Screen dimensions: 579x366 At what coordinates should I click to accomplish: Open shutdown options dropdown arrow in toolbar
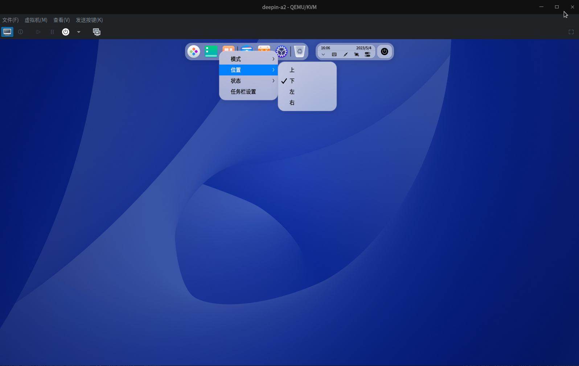click(x=79, y=32)
